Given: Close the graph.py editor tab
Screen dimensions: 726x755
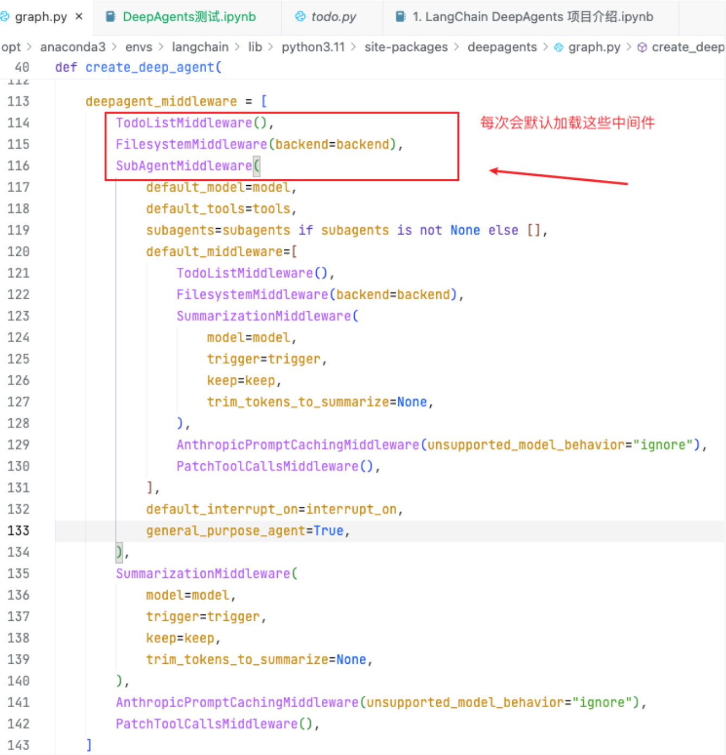Looking at the screenshot, I should (79, 16).
